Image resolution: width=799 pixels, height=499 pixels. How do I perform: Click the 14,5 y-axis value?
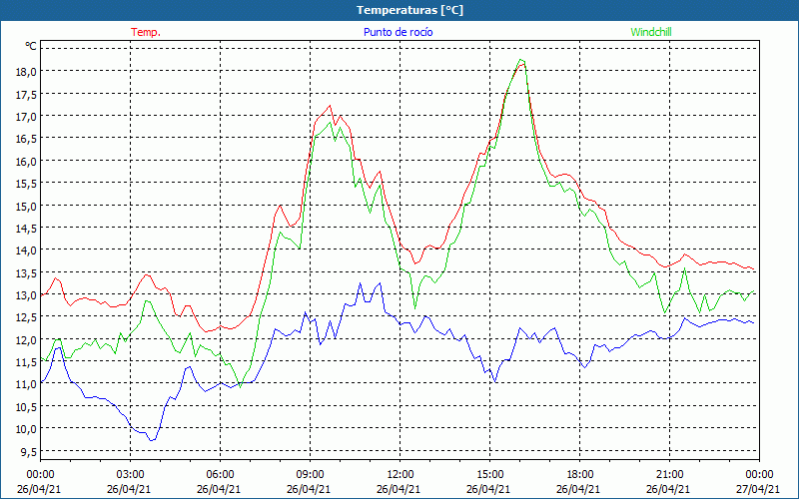[27, 229]
